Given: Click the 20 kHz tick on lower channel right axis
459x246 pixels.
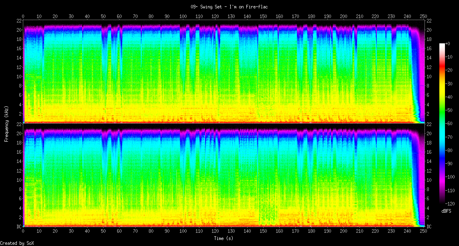Looking at the screenshot, I should [429, 134].
